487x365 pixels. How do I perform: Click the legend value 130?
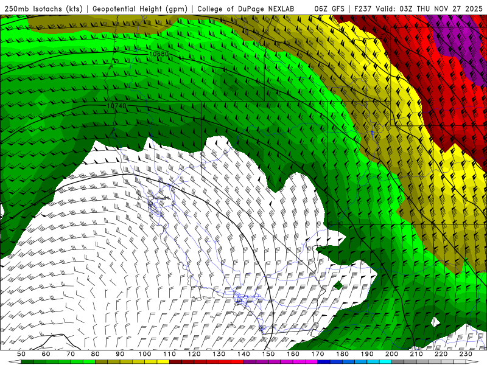click(219, 354)
